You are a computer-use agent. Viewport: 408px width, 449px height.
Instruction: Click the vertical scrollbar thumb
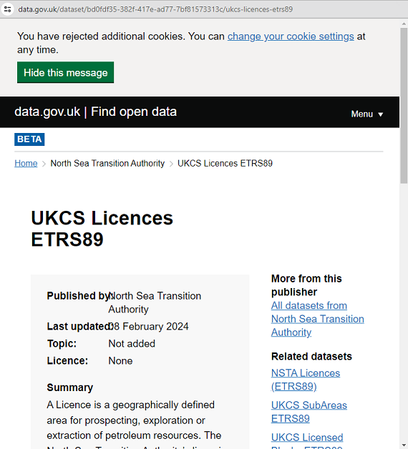click(x=404, y=105)
